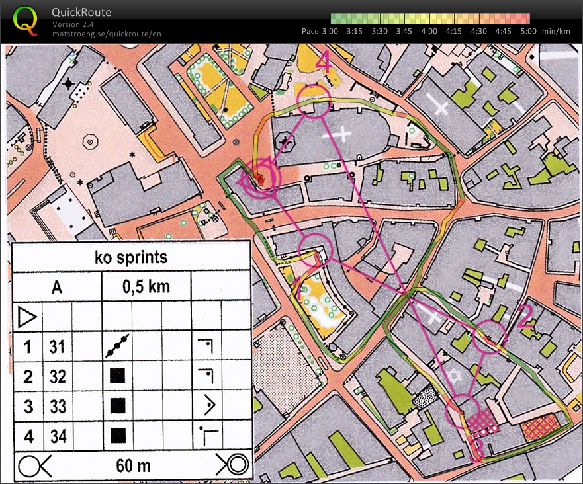Click the magenta number 3 on map
This screenshot has width=583, height=484.
(476, 450)
